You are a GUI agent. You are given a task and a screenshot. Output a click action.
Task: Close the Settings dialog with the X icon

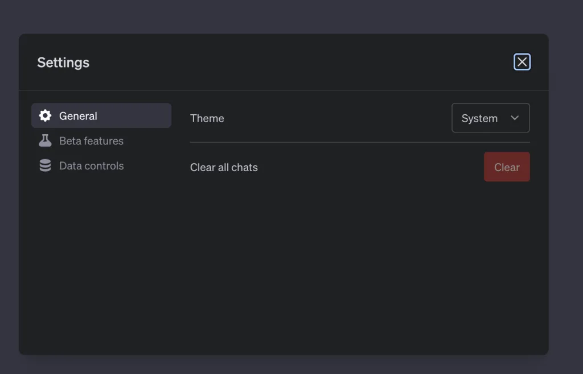[x=522, y=61]
